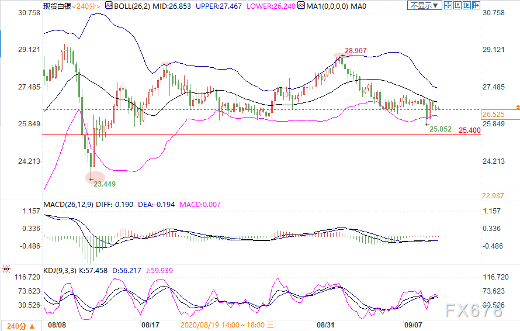Click the second layout icon at top right

pyautogui.click(x=456, y=5)
